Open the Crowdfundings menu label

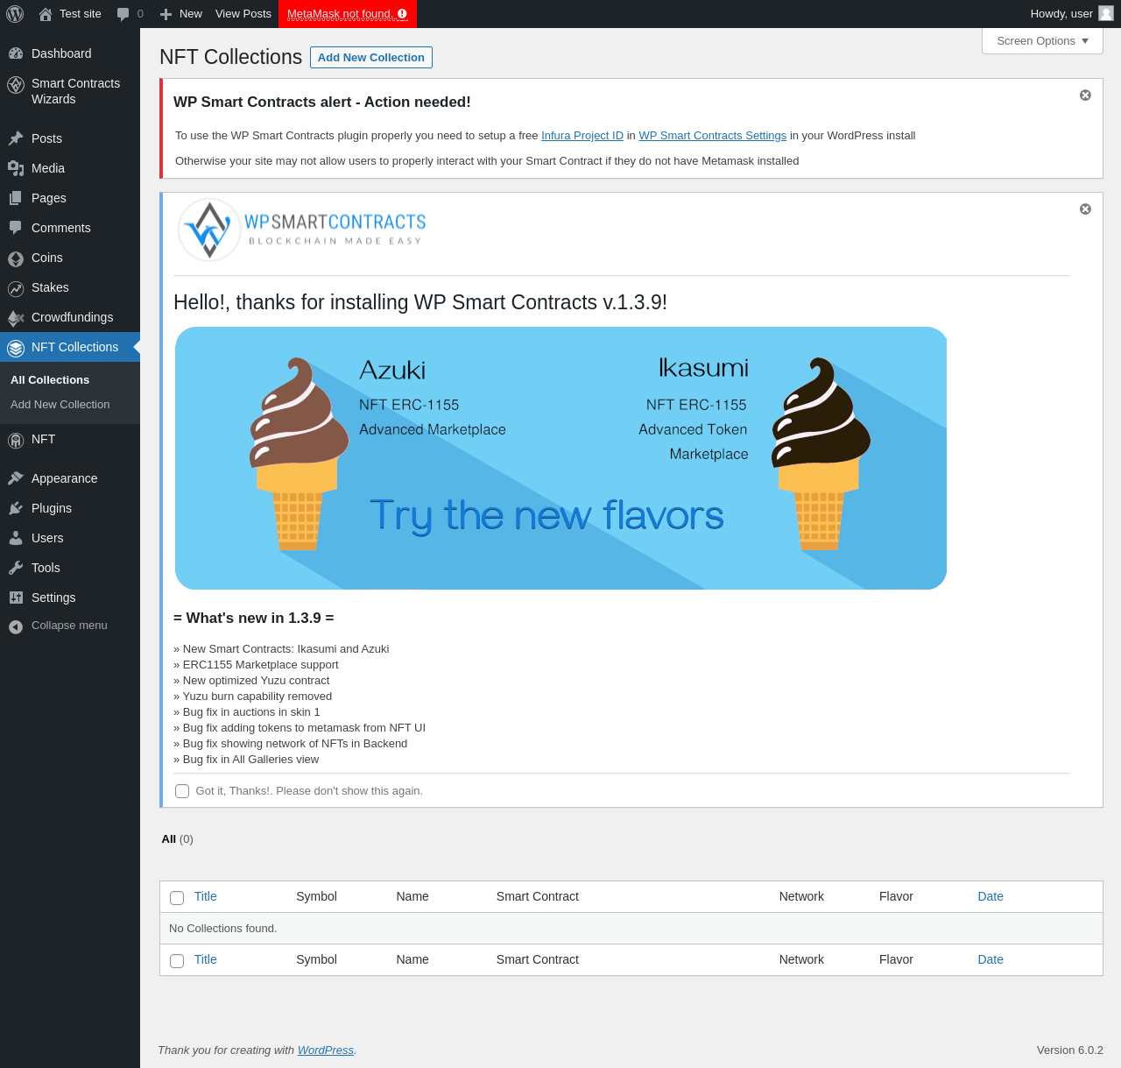[x=72, y=317]
